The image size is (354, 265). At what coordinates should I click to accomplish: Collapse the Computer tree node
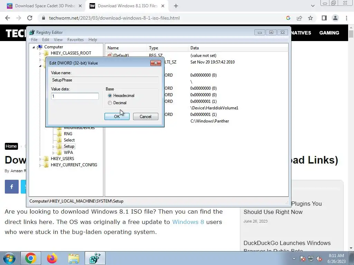(34, 47)
